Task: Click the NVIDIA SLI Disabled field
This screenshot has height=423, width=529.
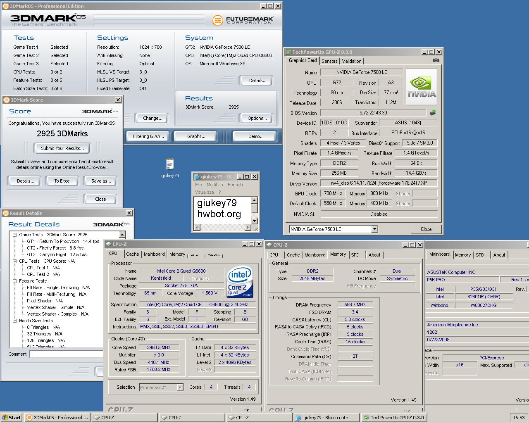Action: pyautogui.click(x=379, y=214)
